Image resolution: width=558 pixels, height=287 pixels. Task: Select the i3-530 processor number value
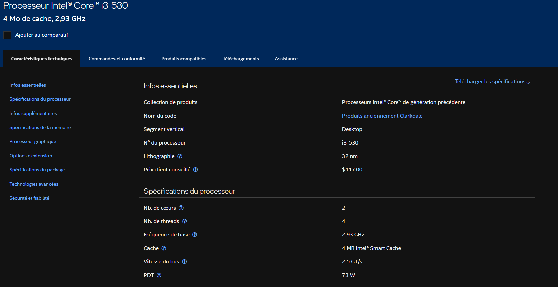coord(350,143)
